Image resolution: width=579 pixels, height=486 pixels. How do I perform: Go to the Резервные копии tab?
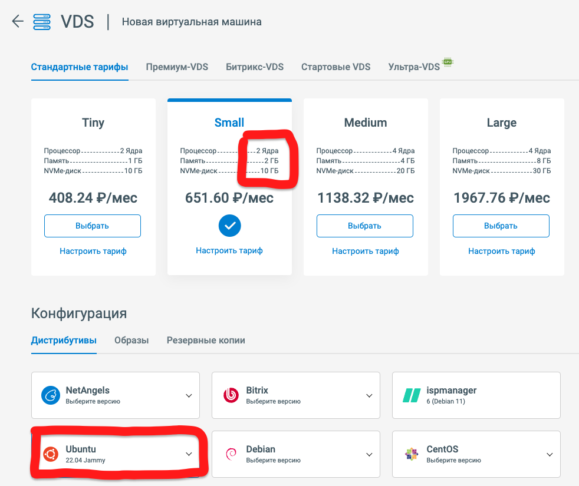(x=206, y=340)
